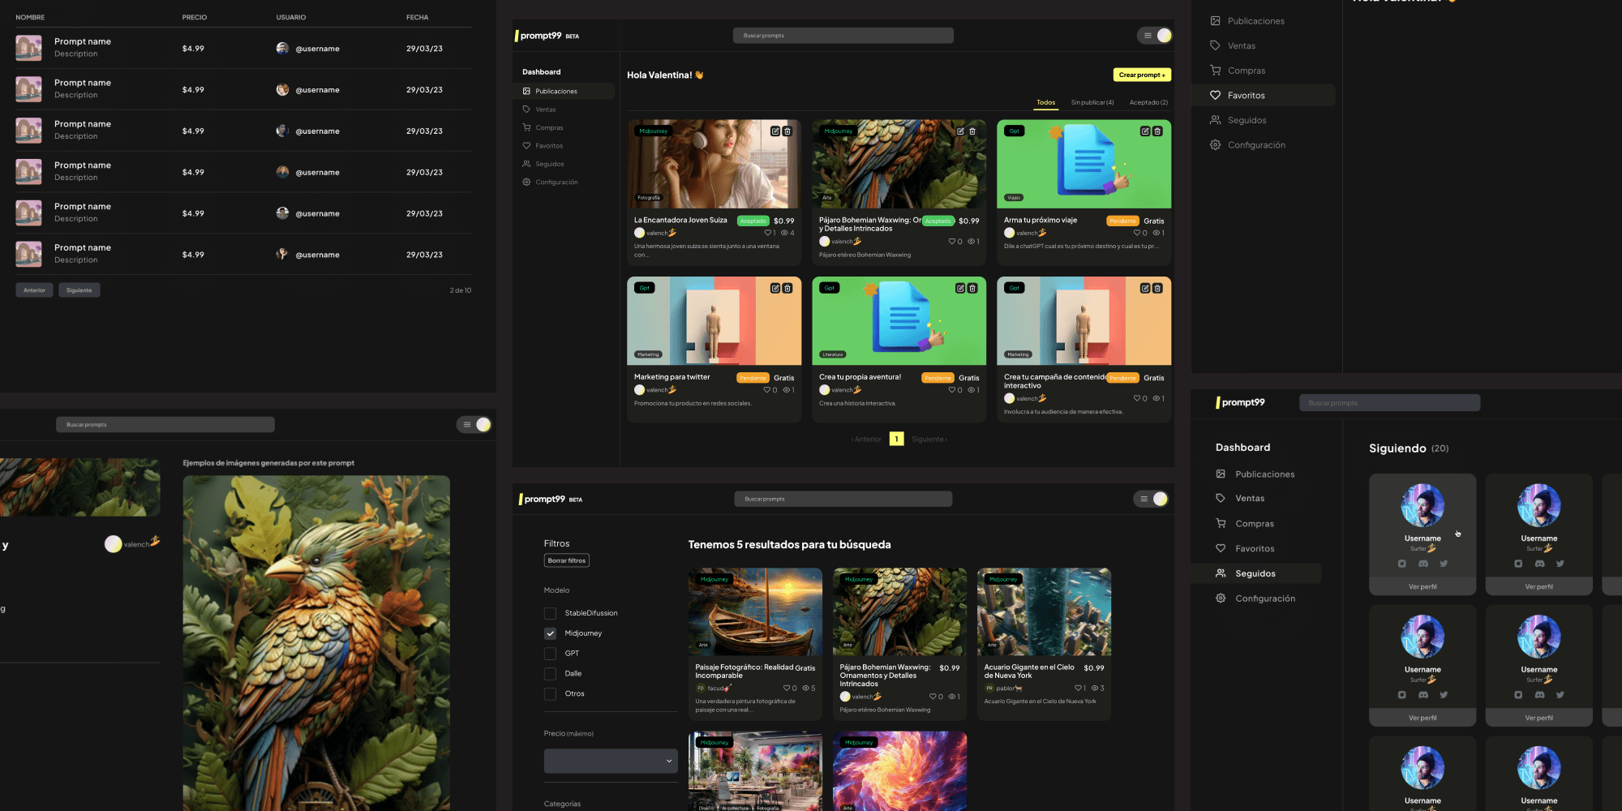Focus Buscar prompts in the search results header

[843, 499]
